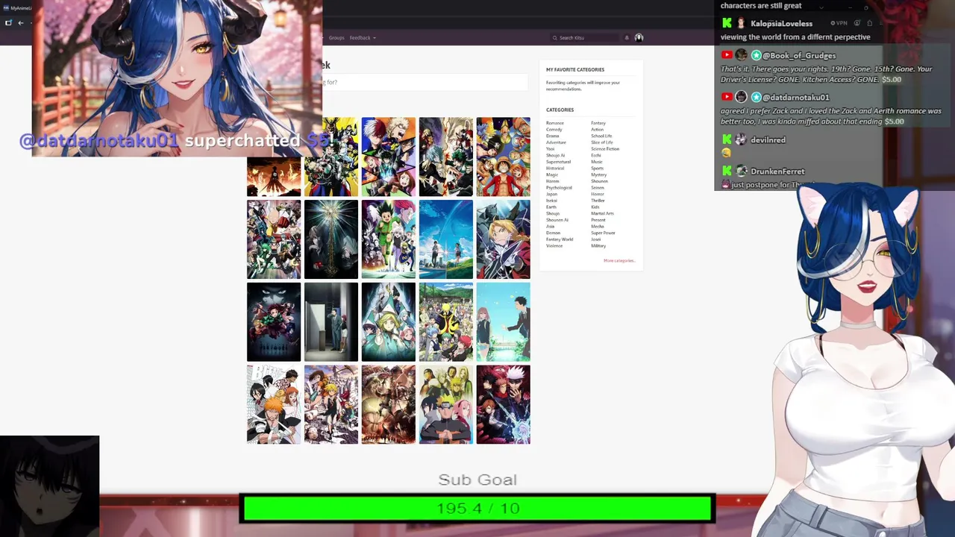Click the Thriller category
The image size is (955, 537).
pyautogui.click(x=598, y=201)
